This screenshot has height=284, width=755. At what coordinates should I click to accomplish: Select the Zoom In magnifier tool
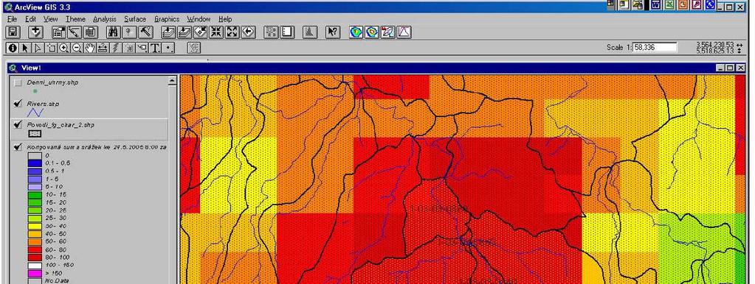click(x=63, y=48)
